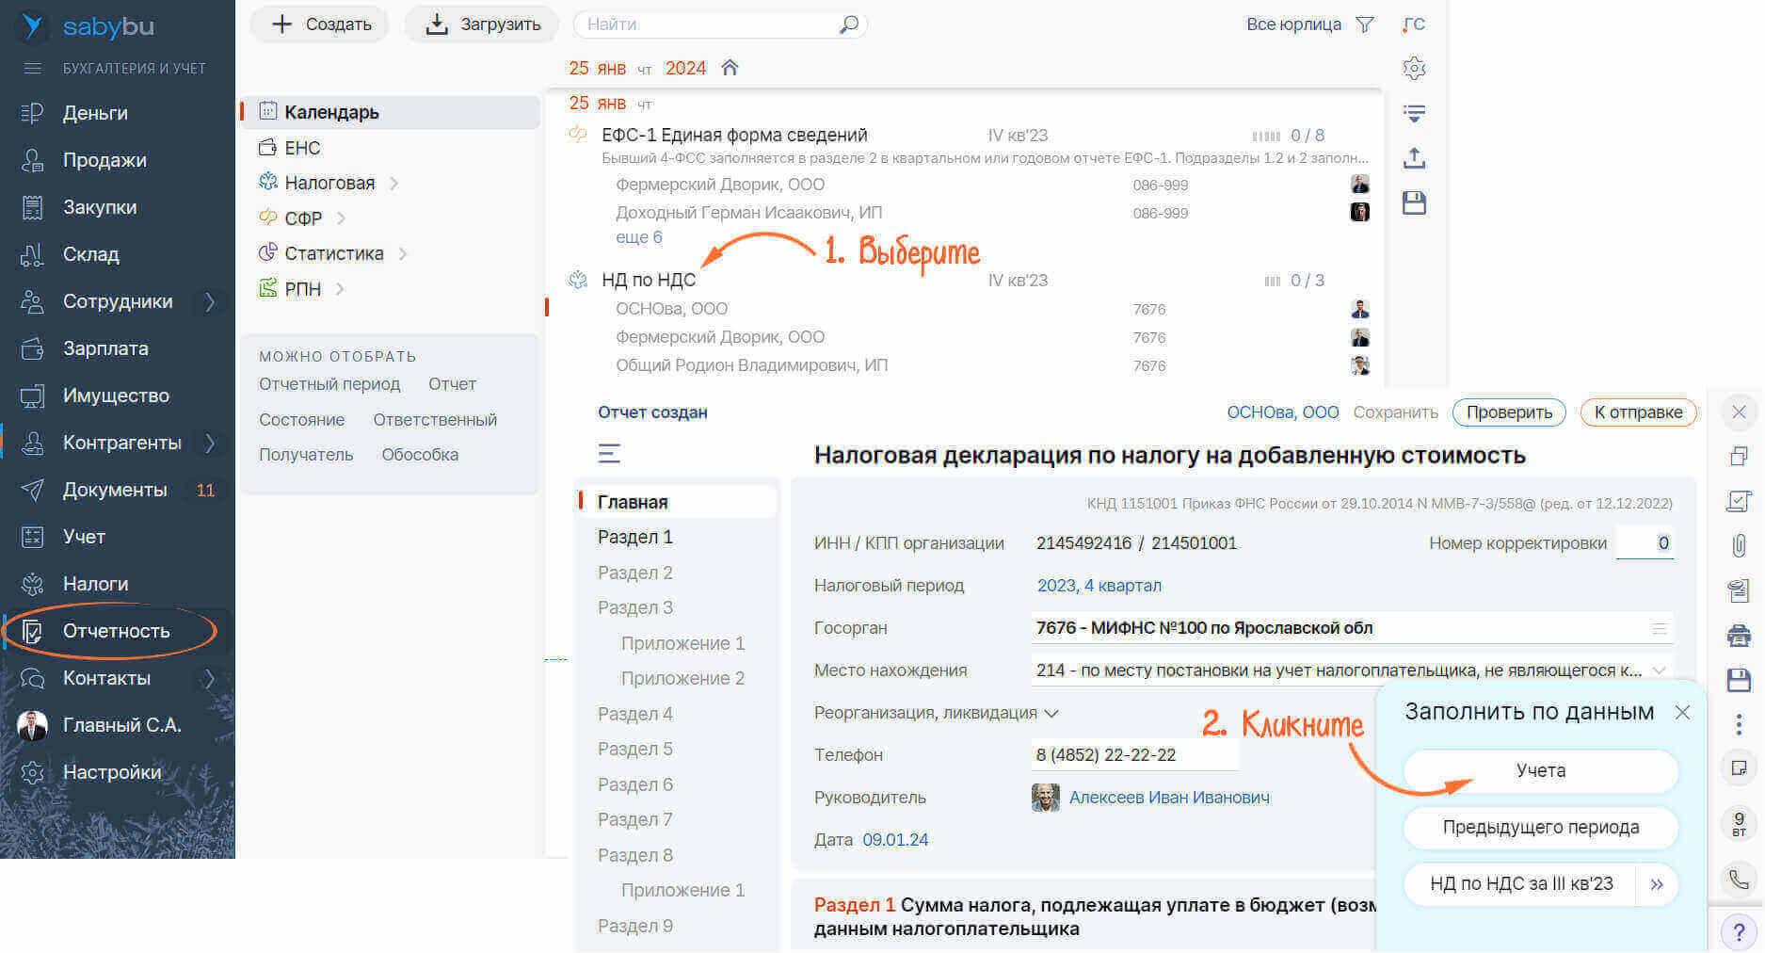Screen dimensions: 1765x953
Task: Click the home icon next to 2024
Action: coord(730,68)
